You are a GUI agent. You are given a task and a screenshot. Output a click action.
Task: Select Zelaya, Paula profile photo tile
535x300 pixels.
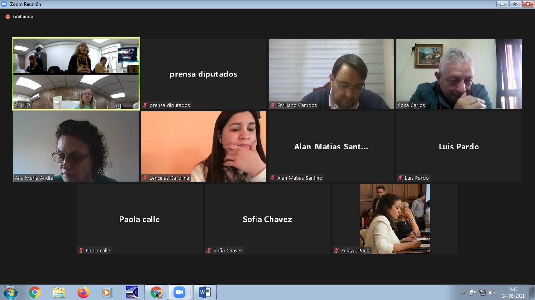coord(395,219)
